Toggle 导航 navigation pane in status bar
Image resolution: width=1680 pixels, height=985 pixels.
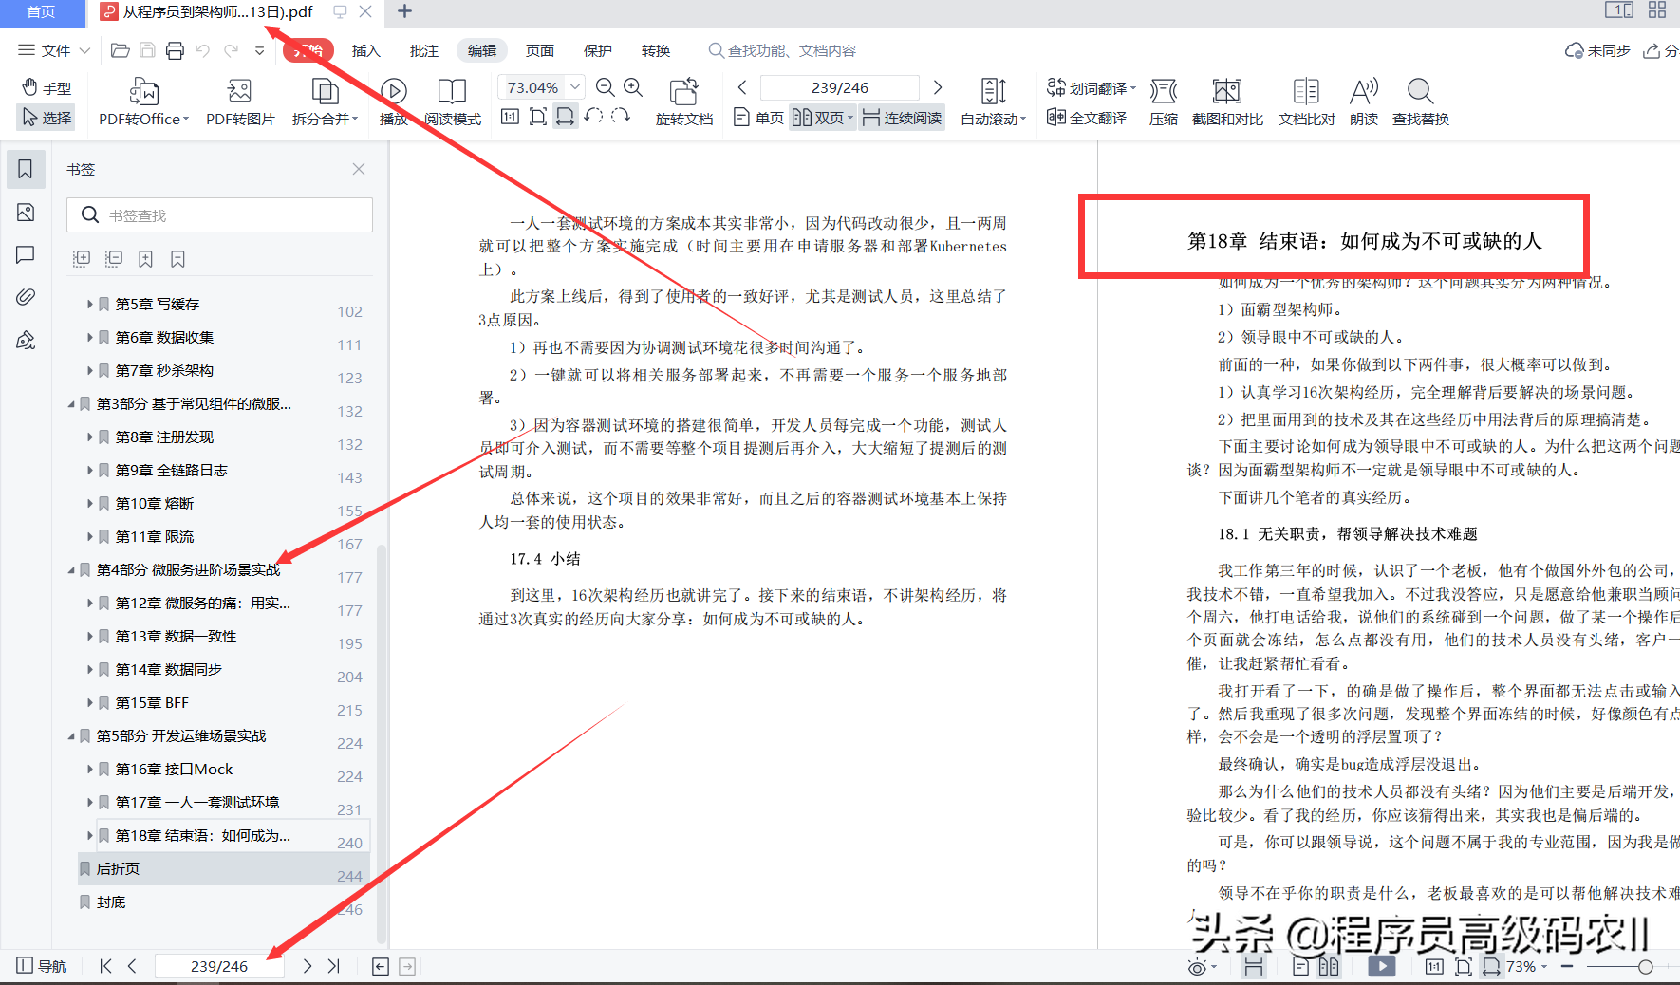tap(42, 966)
